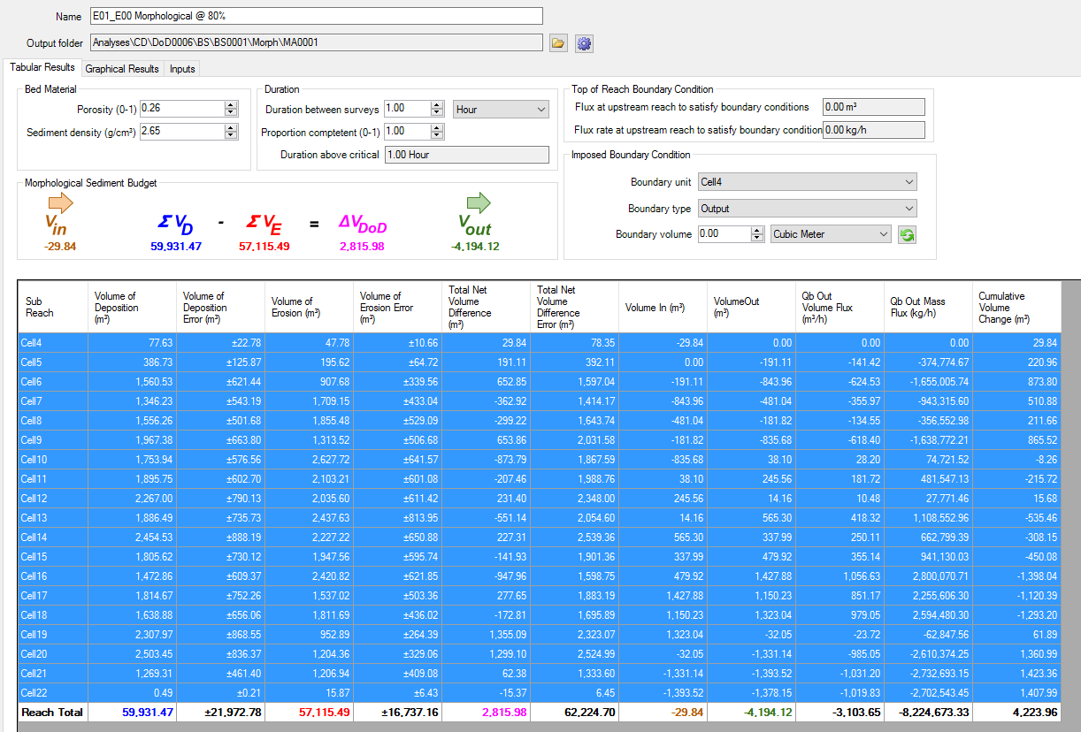Viewport: 1081px width, 732px height.
Task: Click the Qb Out Mass Flux header
Action: [x=929, y=308]
